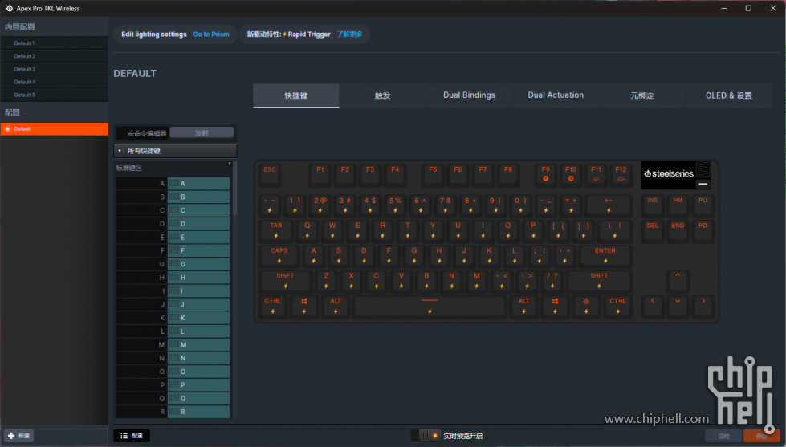Select the backspace arrow key

pos(609,205)
